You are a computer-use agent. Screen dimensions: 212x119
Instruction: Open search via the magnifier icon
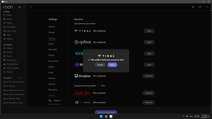click(x=200, y=7)
